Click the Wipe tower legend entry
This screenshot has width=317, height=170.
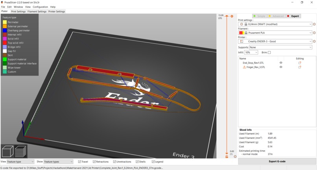click(12, 68)
